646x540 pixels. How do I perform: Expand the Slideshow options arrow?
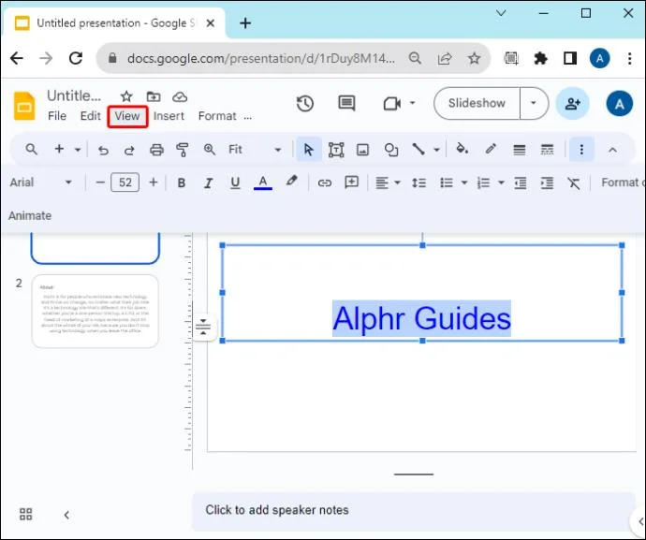point(534,103)
